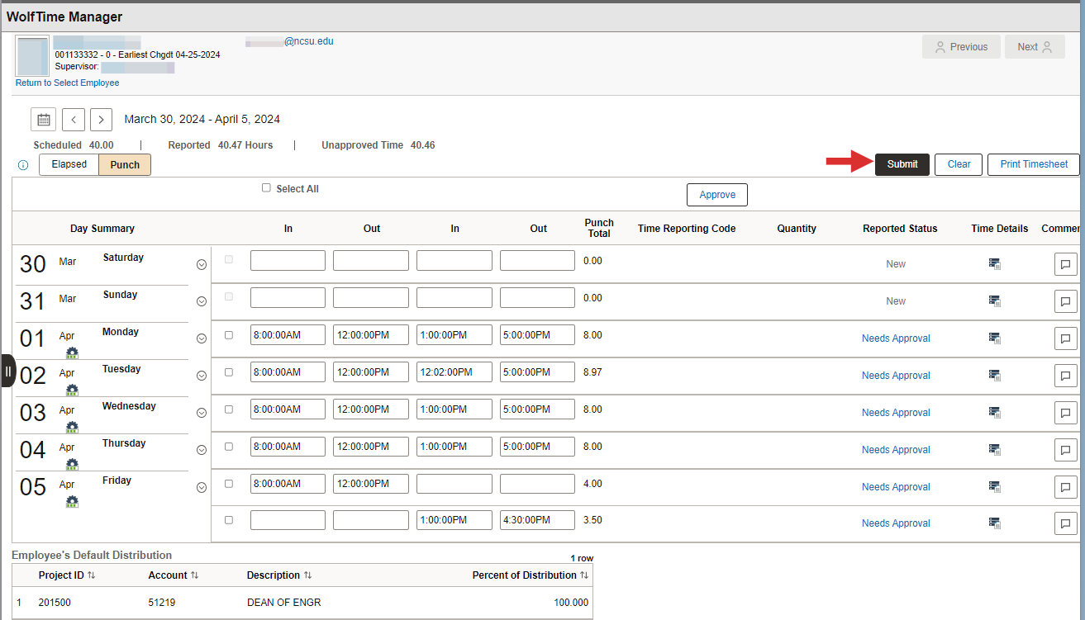Expand the Sunday day summary chevron

tap(201, 301)
